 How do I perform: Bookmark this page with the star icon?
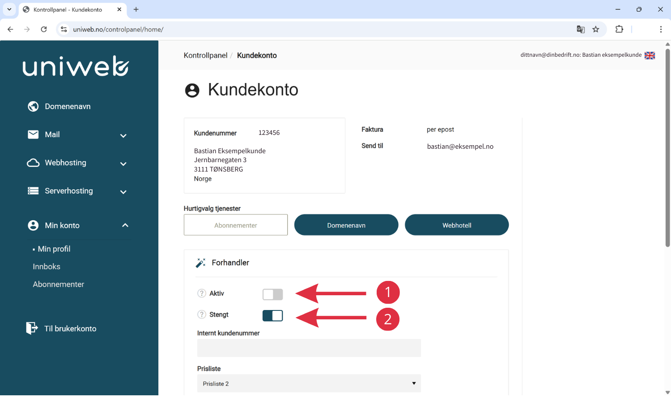click(596, 29)
